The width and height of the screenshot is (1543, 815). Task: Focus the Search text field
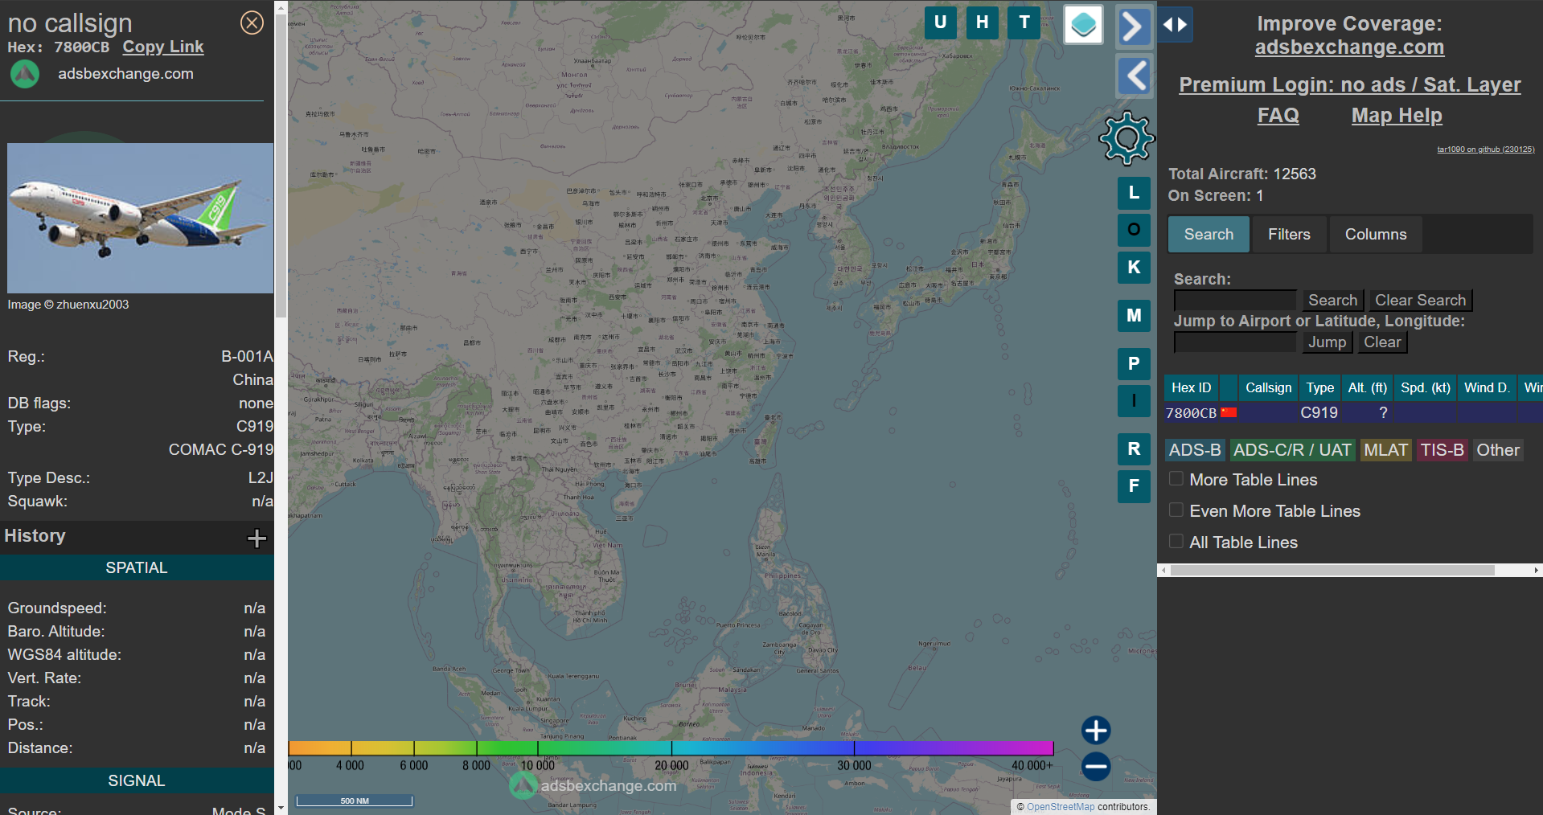pyautogui.click(x=1235, y=300)
